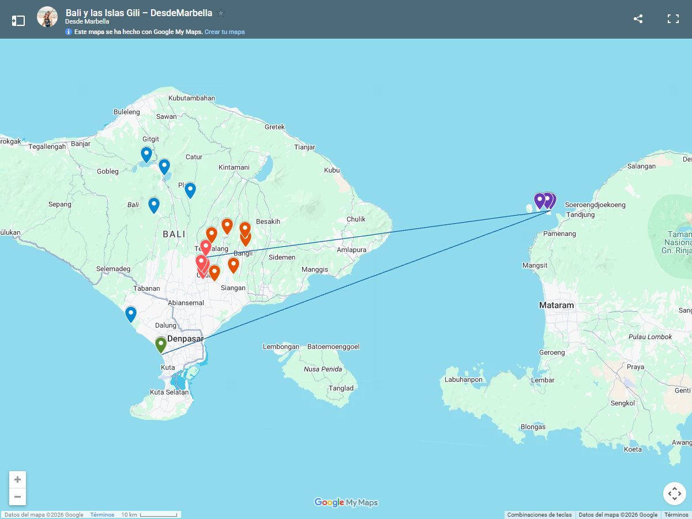This screenshot has width=692, height=519.
Task: Click the 'Amlapura' town label
Action: coord(352,250)
